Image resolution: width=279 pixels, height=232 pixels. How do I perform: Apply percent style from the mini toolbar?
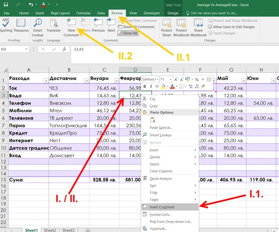[x=197, y=79]
